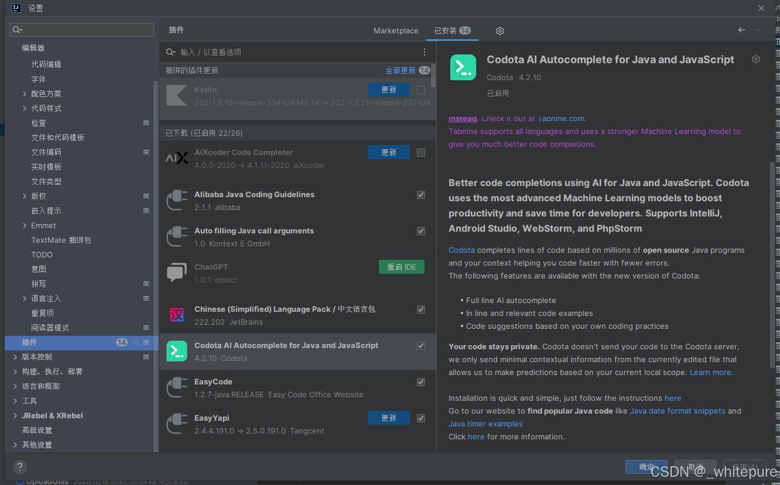The height and width of the screenshot is (485, 780).
Task: Click the large Codota logo in the details pane
Action: point(463,68)
